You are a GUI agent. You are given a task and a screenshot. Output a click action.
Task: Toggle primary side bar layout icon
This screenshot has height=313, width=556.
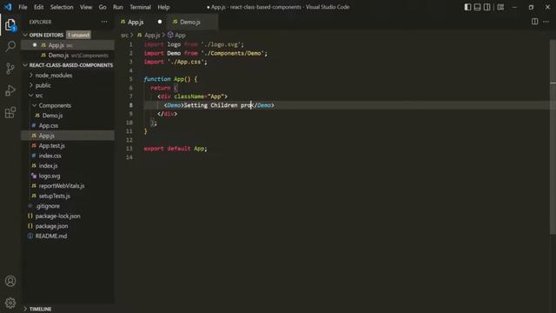click(467, 7)
